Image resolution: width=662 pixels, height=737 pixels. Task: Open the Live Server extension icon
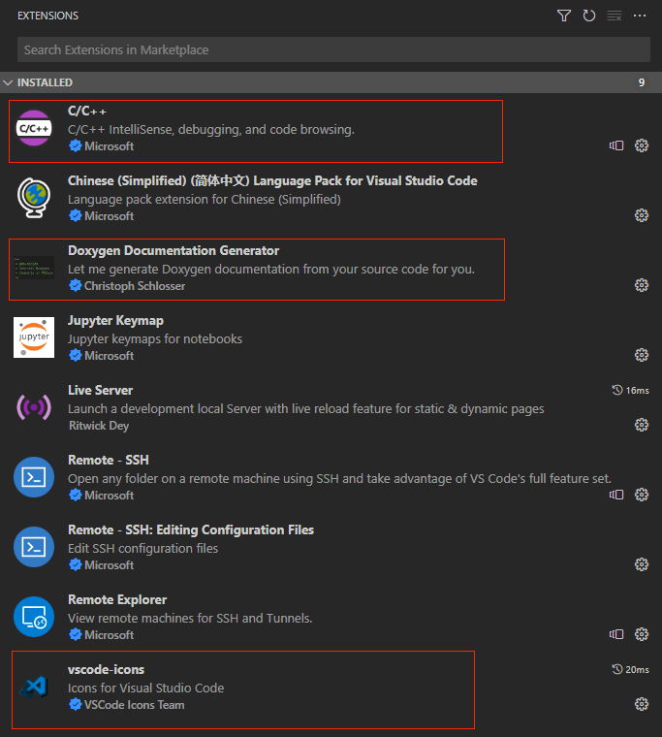point(34,407)
